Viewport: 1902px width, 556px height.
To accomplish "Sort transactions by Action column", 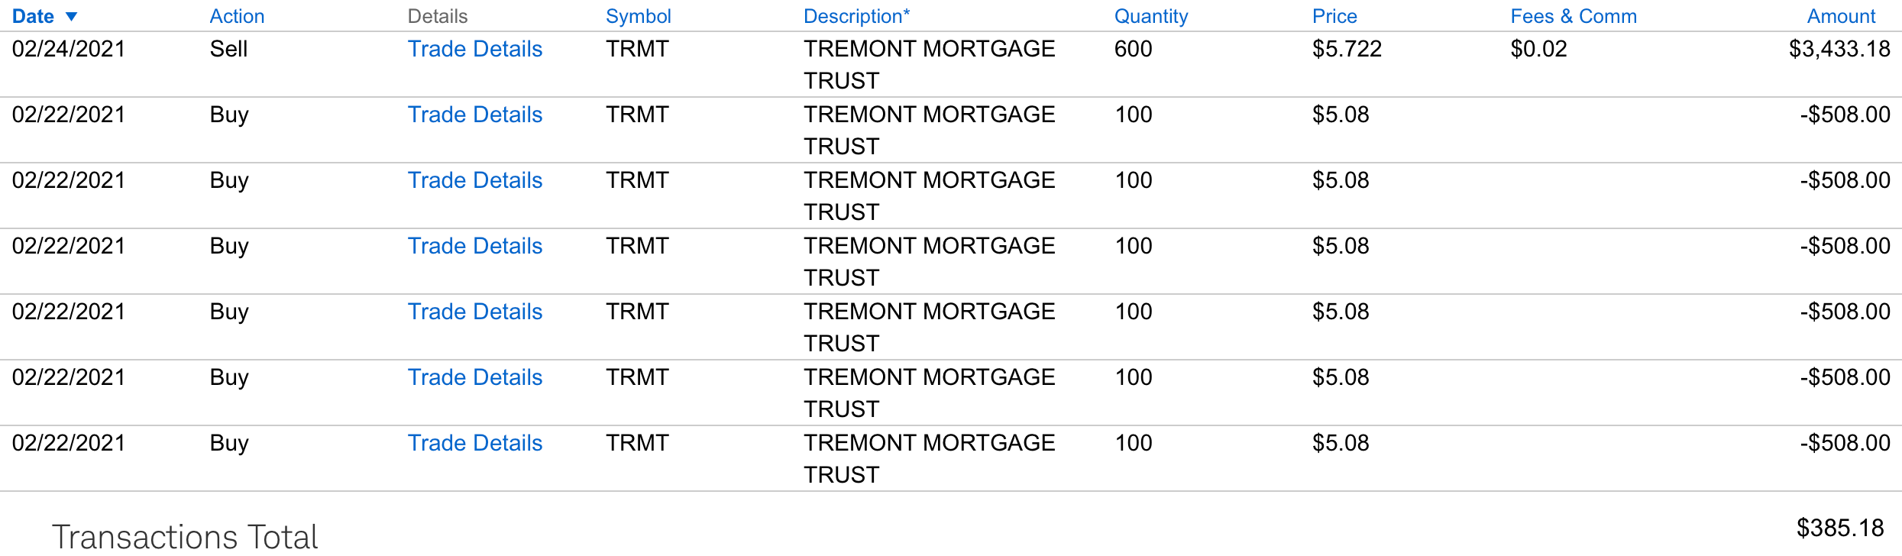I will tap(237, 17).
